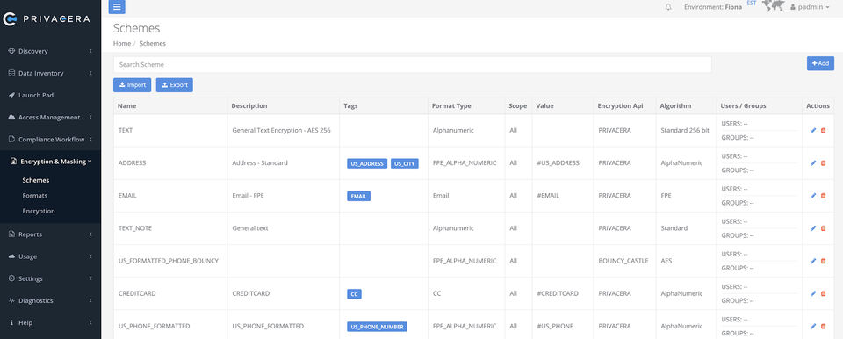Delete the US_PHONE_FORMATTED scheme
Image resolution: width=843 pixels, height=339 pixels.
pyautogui.click(x=823, y=326)
